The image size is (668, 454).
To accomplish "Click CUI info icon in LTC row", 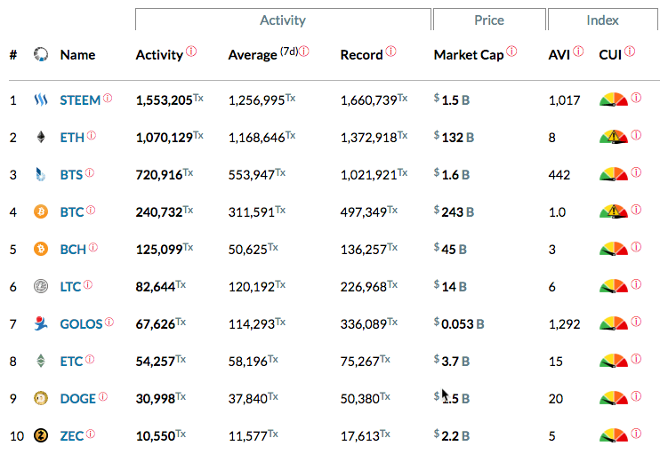I will coord(636,284).
